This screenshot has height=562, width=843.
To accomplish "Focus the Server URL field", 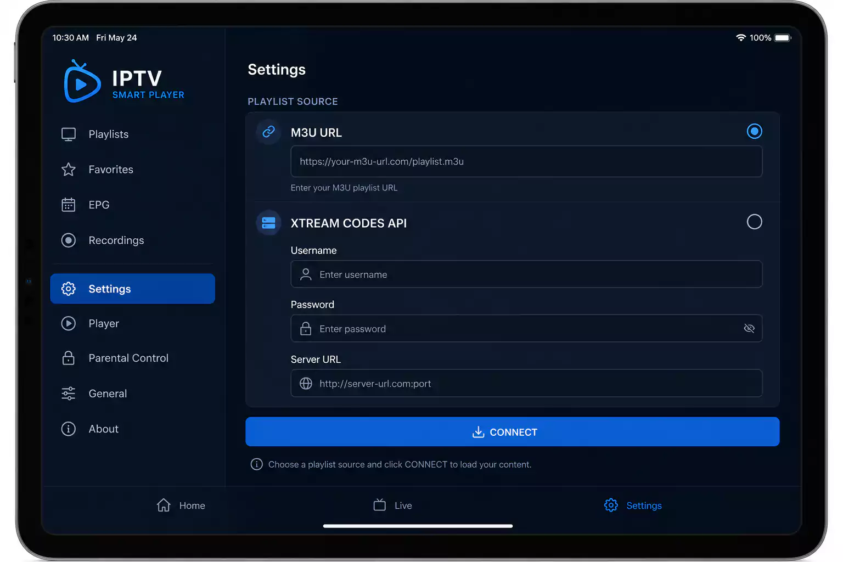I will click(x=526, y=383).
